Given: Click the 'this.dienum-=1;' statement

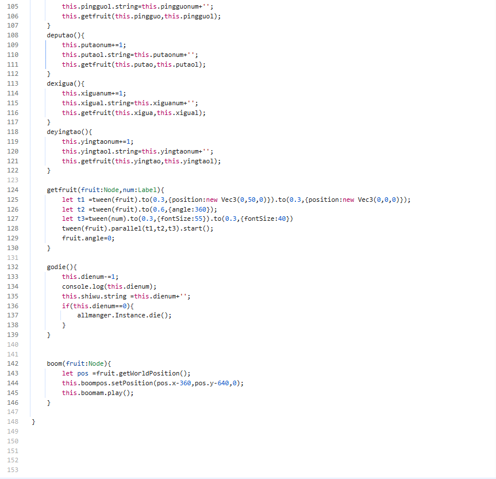Looking at the screenshot, I should tap(90, 277).
